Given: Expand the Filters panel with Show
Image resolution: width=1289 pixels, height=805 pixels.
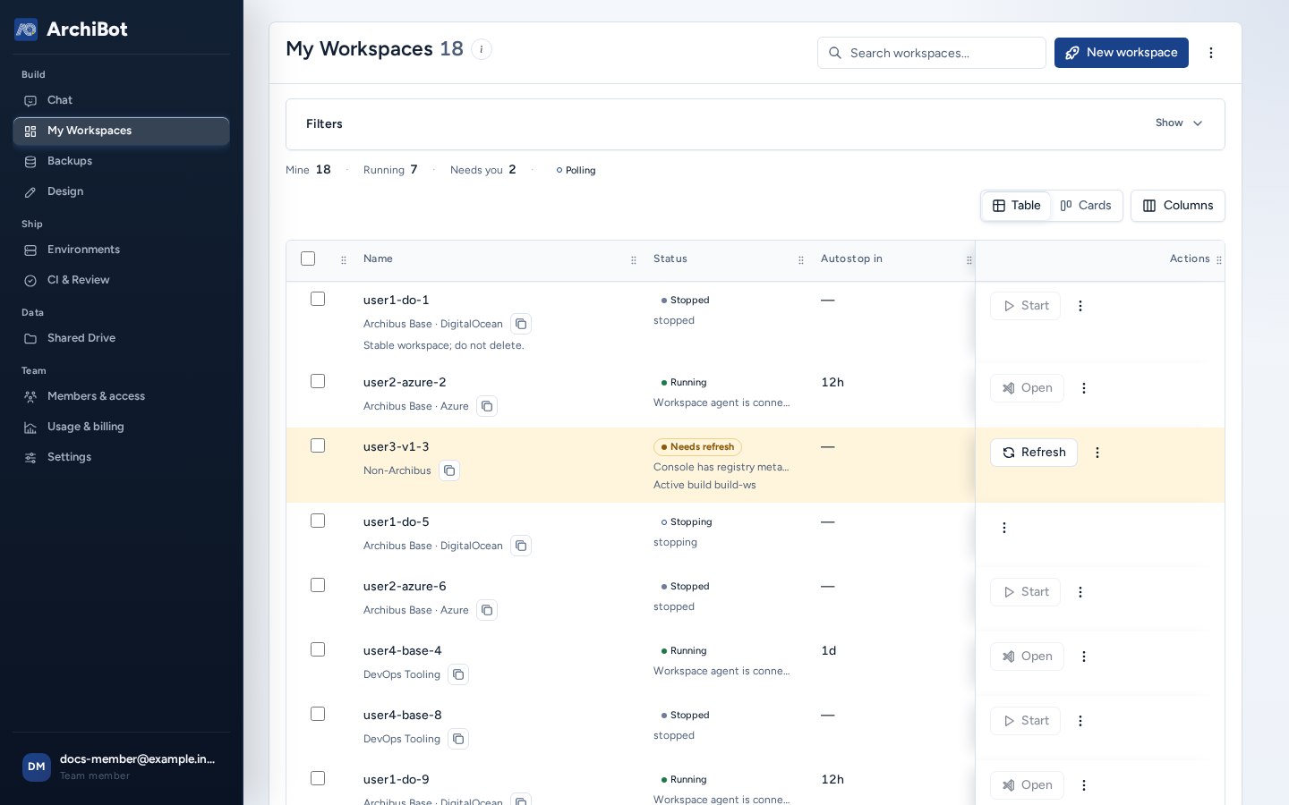Looking at the screenshot, I should [1179, 123].
